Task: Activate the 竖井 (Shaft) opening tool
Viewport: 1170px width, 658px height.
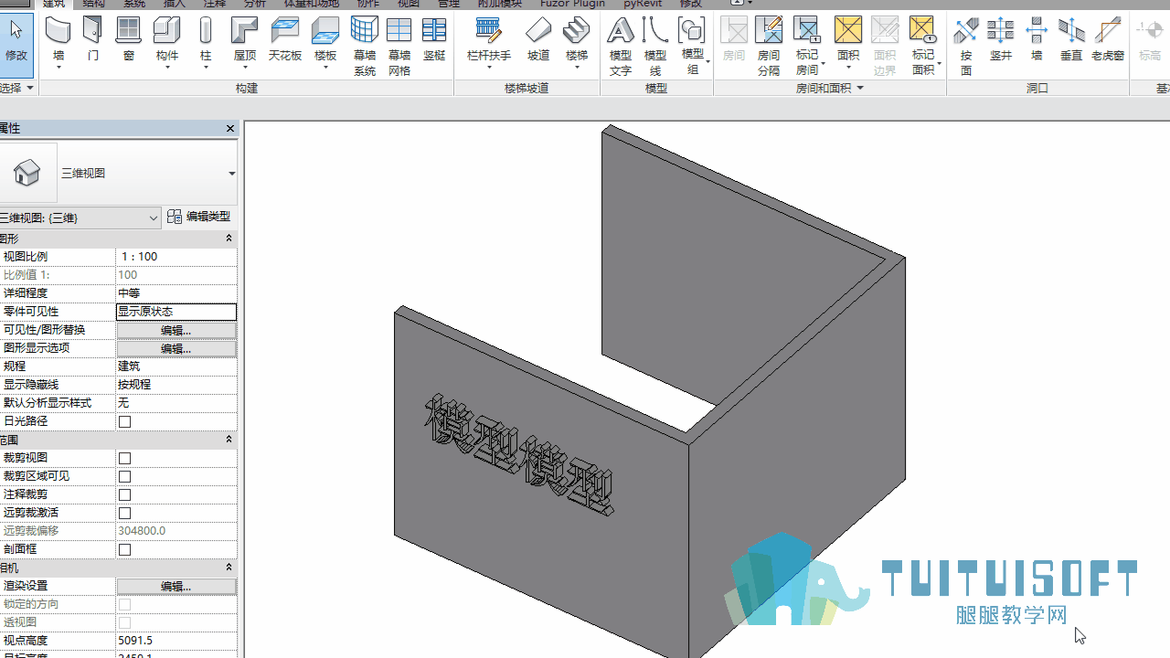Action: 1001,40
